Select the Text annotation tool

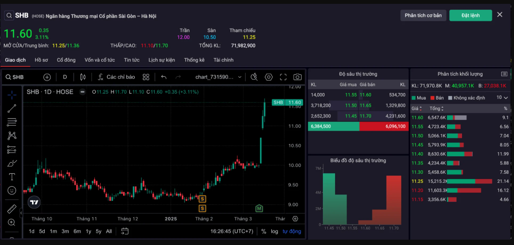(x=12, y=177)
